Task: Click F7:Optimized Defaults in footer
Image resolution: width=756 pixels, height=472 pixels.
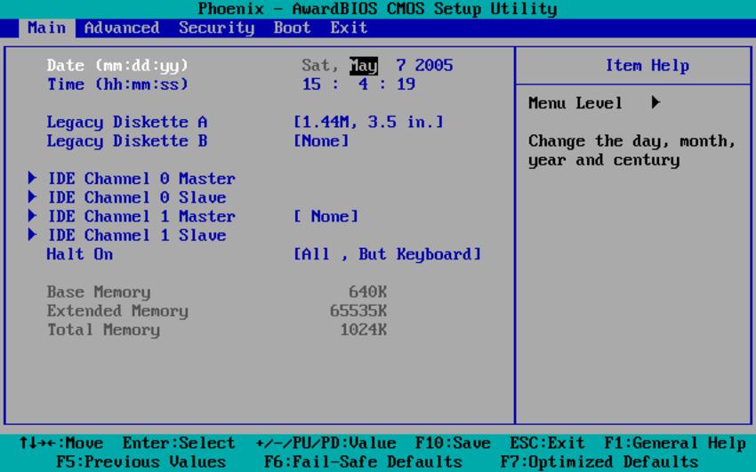Action: coord(599,461)
